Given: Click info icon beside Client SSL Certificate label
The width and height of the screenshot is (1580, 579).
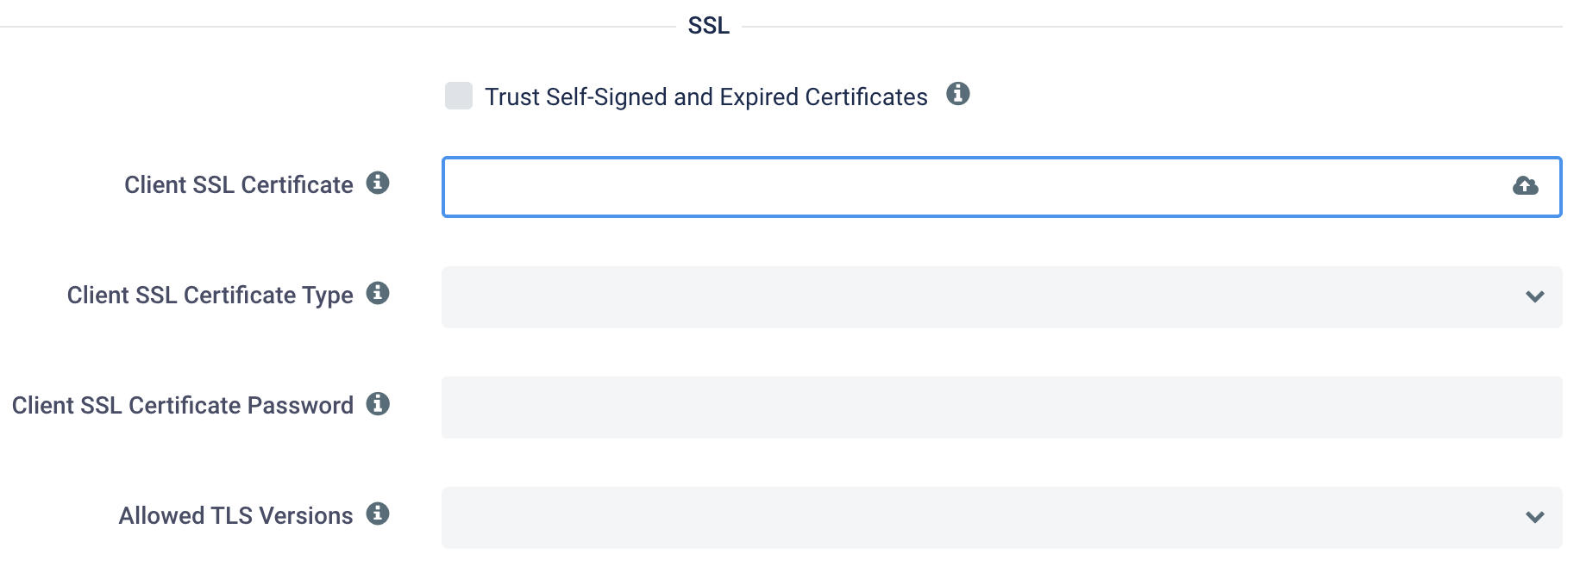Looking at the screenshot, I should pos(378,183).
